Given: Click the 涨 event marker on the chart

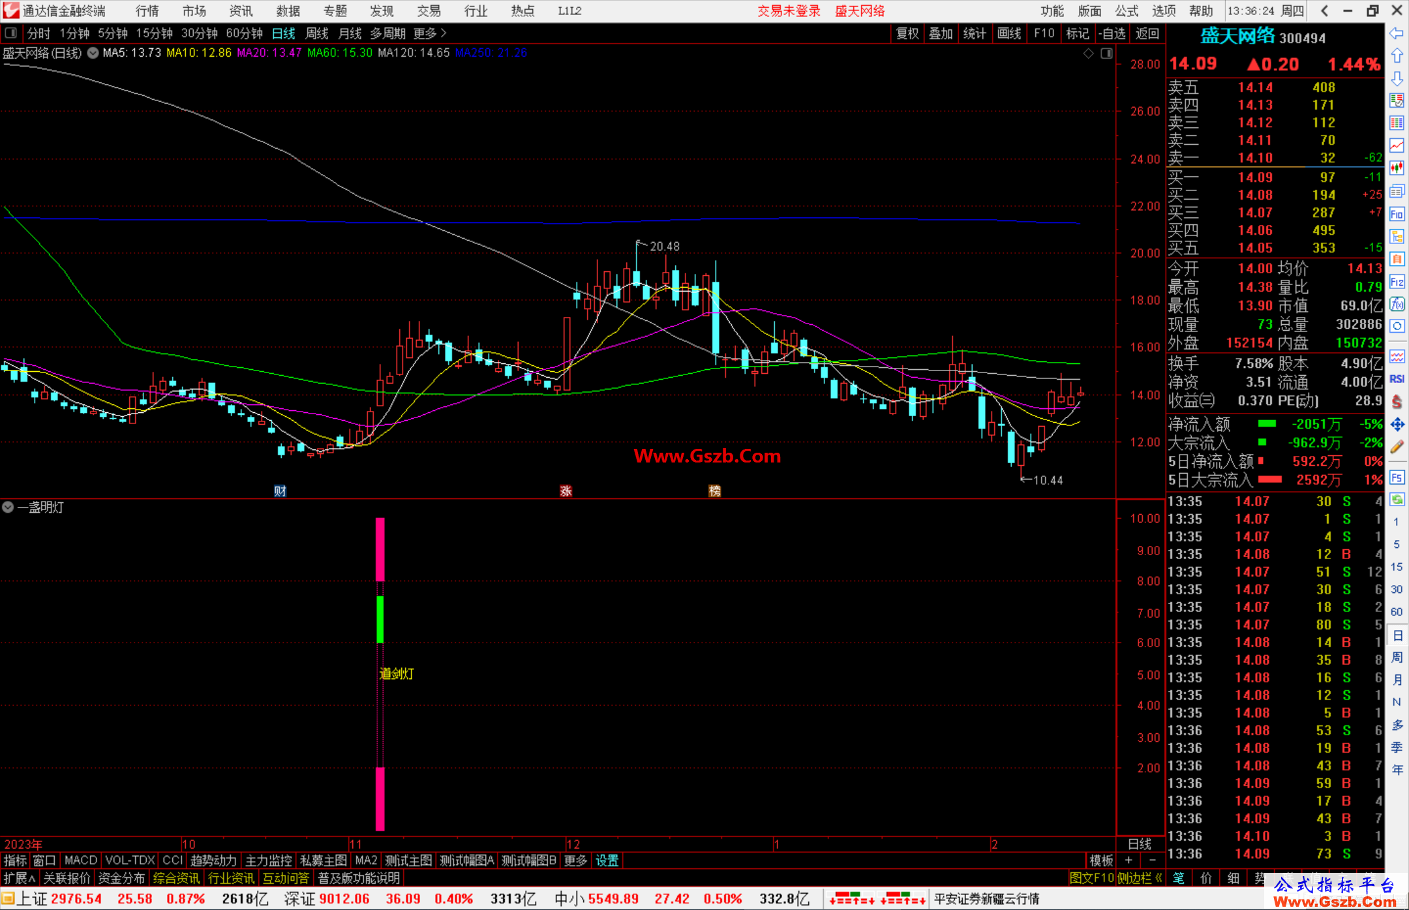Looking at the screenshot, I should coord(566,491).
